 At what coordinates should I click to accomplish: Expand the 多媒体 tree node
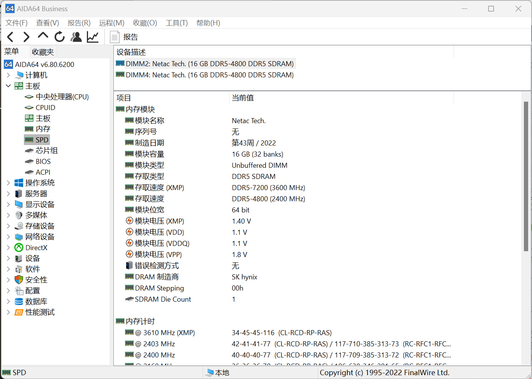coord(8,215)
